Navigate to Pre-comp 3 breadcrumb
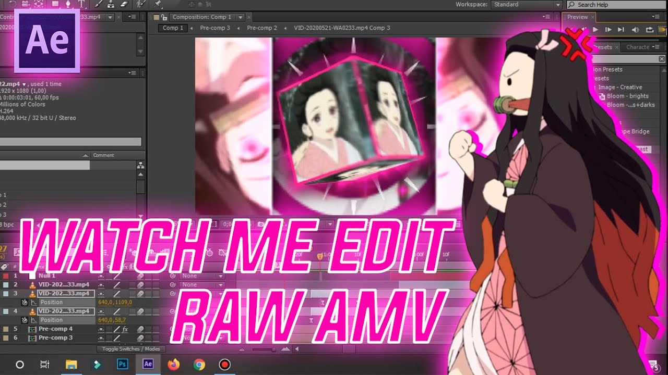 [x=214, y=28]
